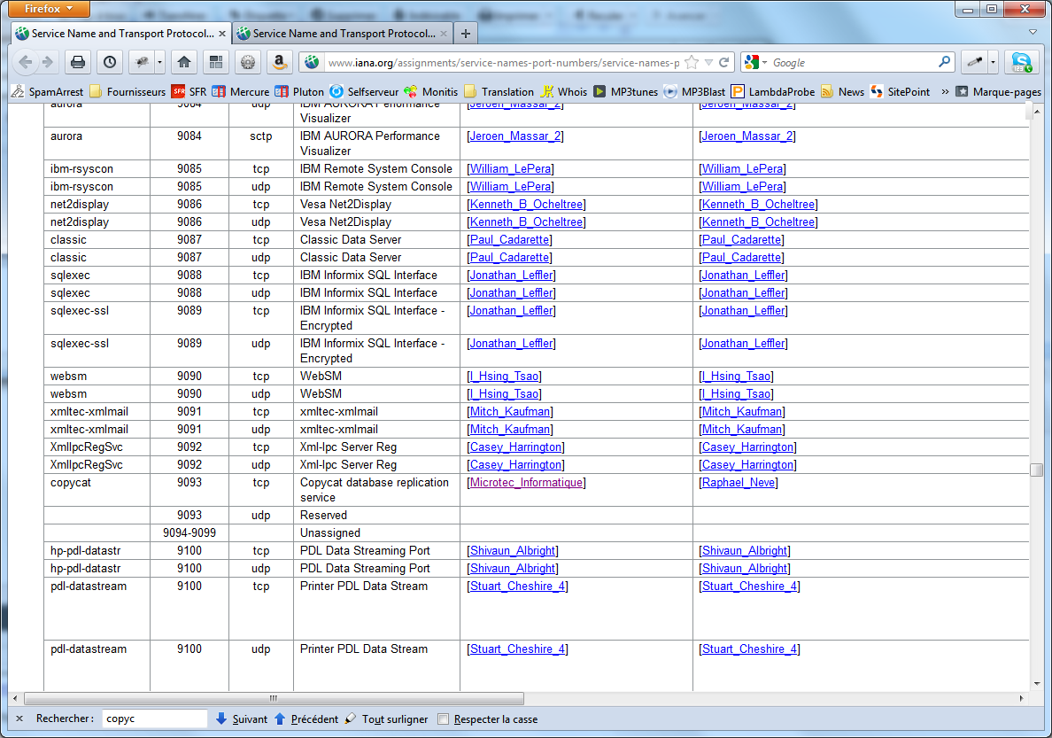Find next match with Suivant

coord(242,719)
